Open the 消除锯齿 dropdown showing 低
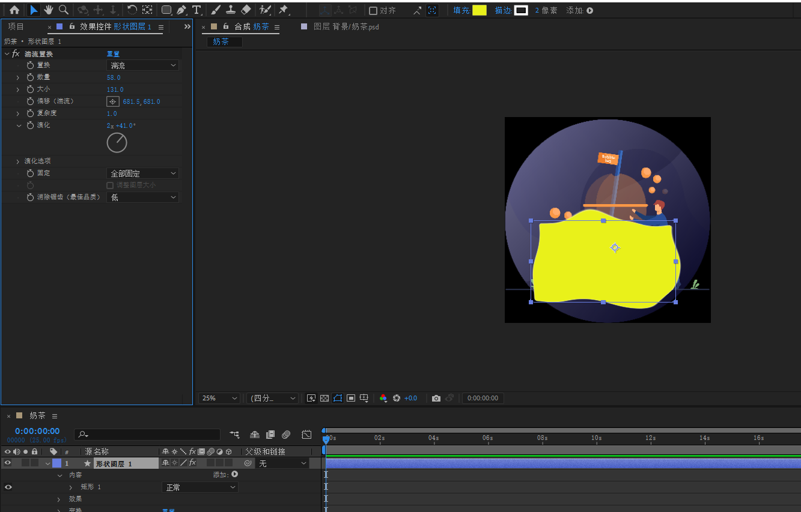The image size is (801, 512). click(143, 197)
